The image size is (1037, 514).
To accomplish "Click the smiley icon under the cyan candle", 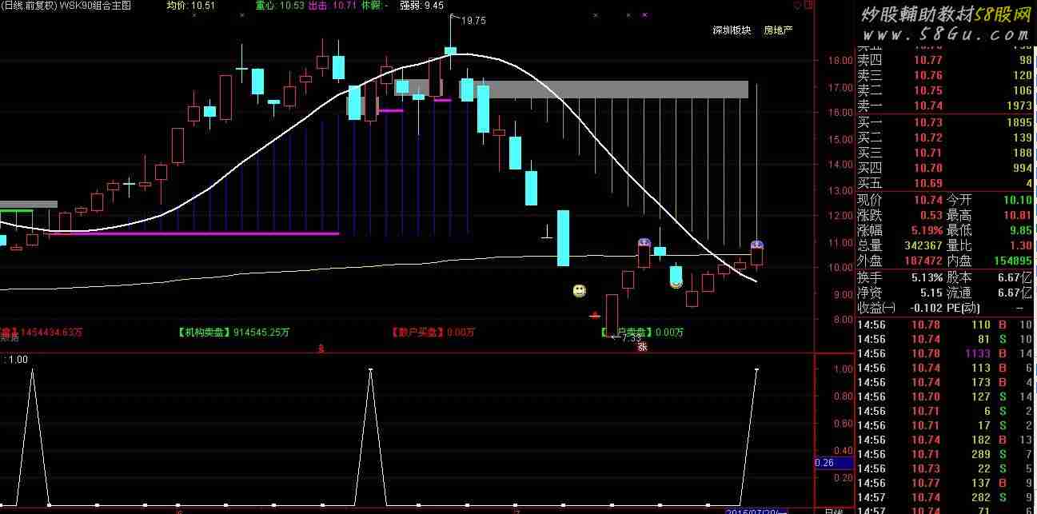I will (676, 282).
